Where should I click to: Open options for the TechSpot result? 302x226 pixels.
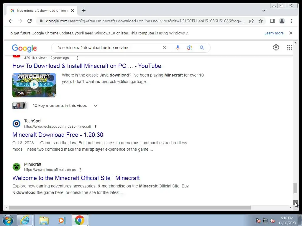coord(95,127)
